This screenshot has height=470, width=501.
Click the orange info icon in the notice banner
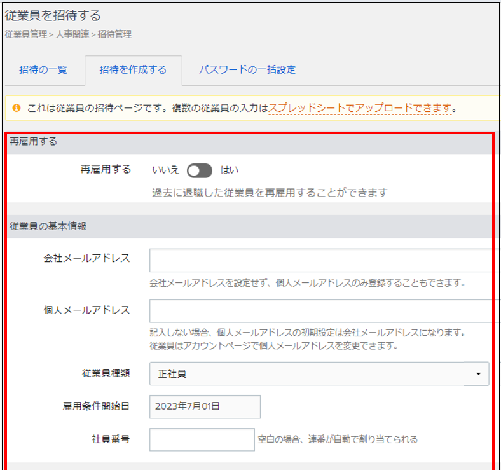[16, 108]
